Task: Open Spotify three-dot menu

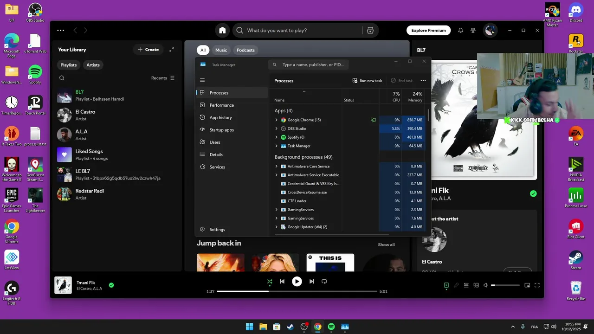Action: [61, 30]
